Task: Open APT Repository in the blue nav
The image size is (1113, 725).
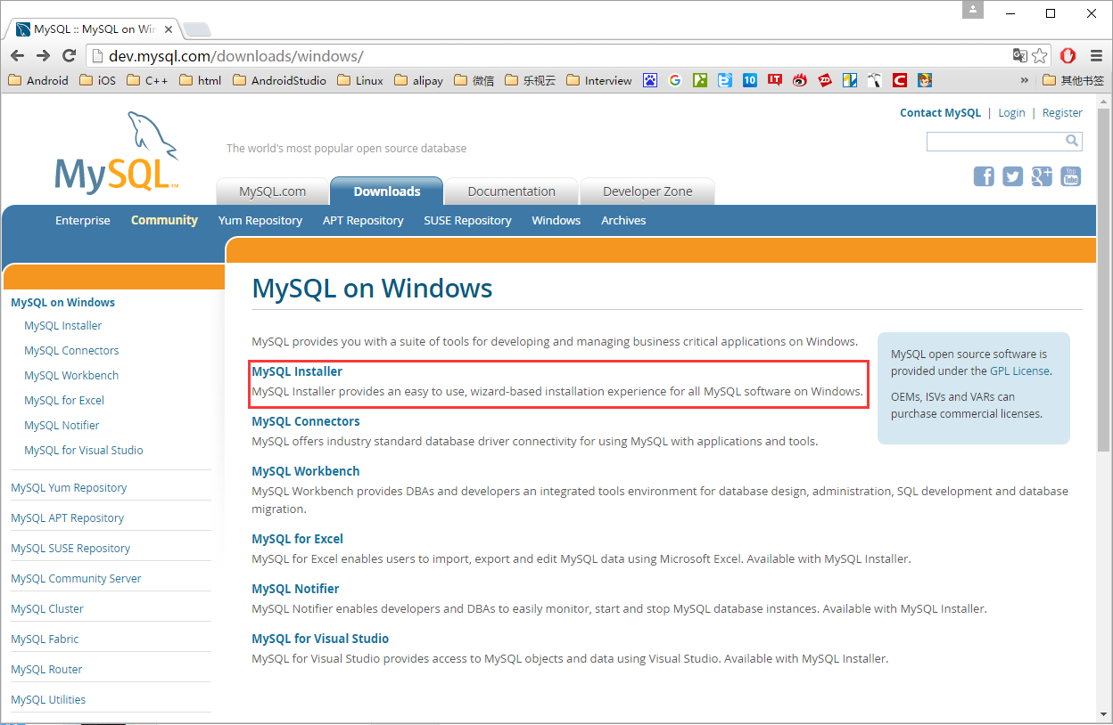Action: pyautogui.click(x=363, y=220)
